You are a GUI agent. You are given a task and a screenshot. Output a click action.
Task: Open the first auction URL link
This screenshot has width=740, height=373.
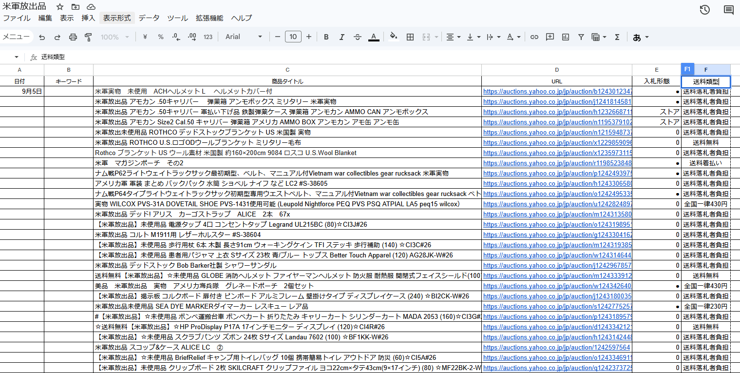[557, 92]
